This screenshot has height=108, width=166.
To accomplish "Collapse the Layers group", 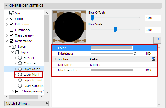I will (x=10, y=47).
